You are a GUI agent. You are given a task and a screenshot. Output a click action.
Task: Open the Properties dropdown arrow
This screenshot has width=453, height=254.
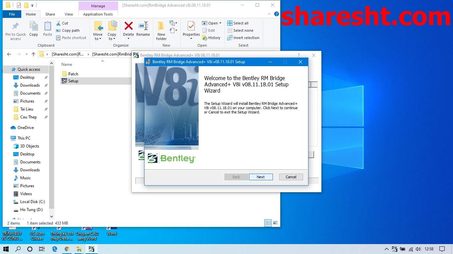pos(191,39)
